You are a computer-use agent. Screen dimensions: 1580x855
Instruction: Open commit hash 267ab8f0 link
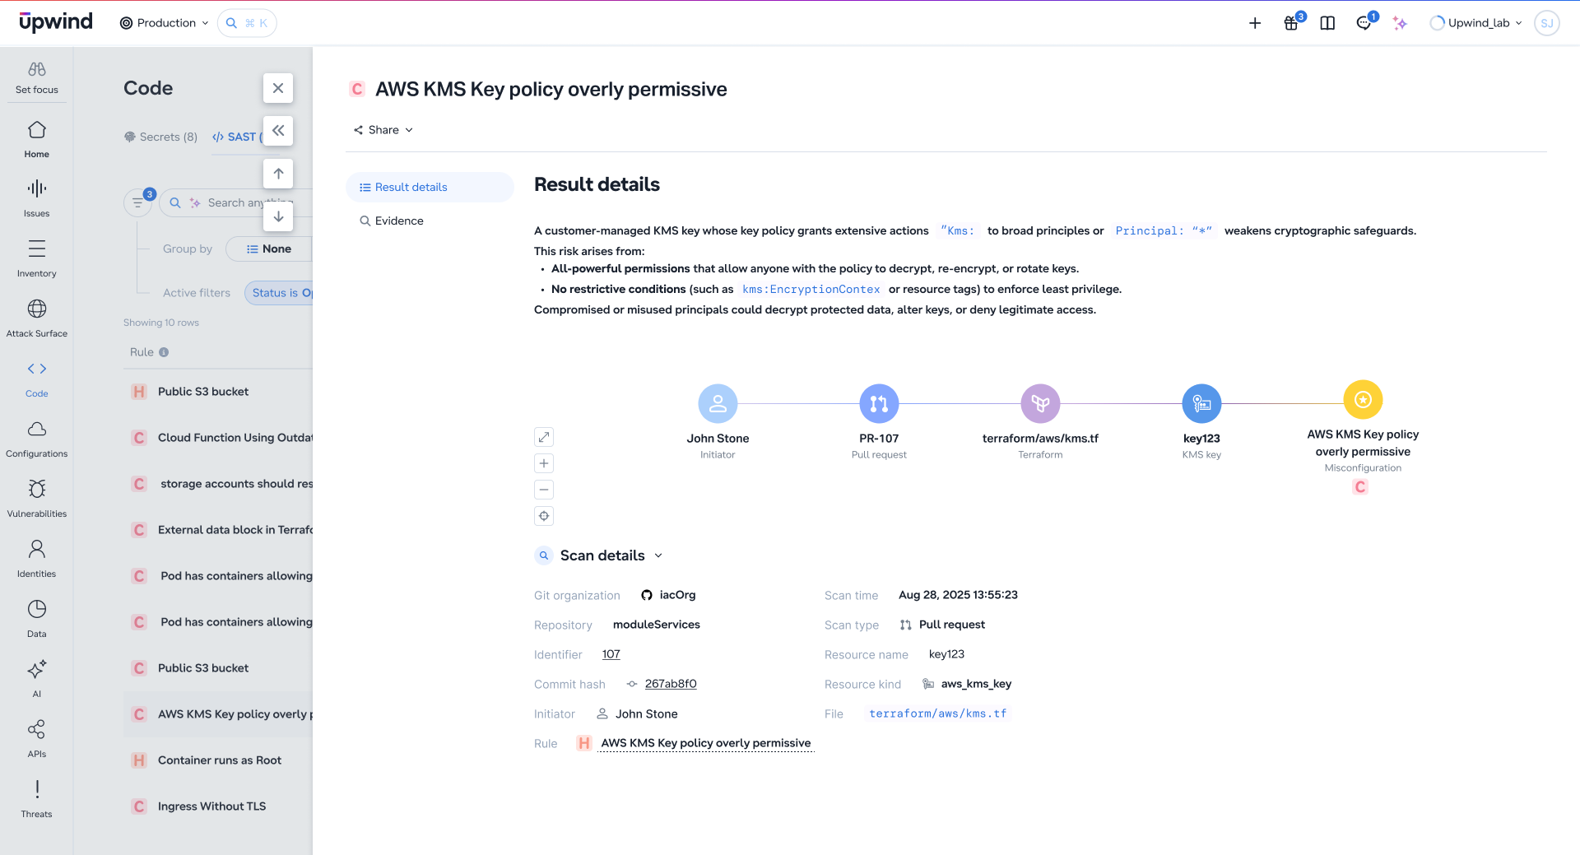click(x=671, y=684)
